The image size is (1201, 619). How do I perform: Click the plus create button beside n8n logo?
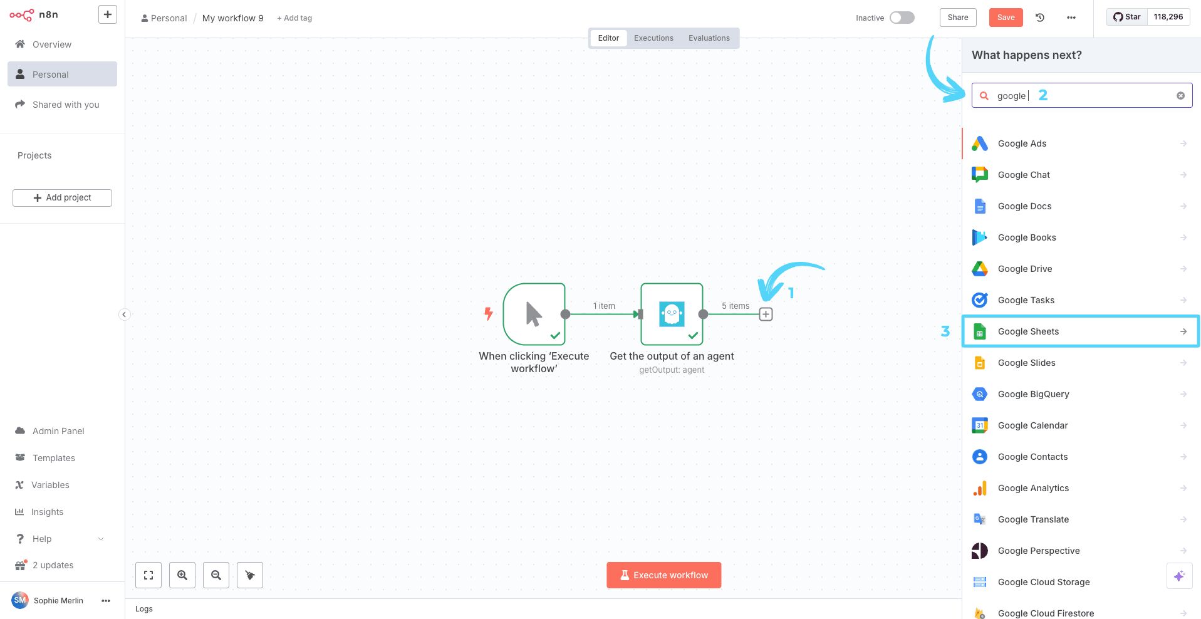108,14
